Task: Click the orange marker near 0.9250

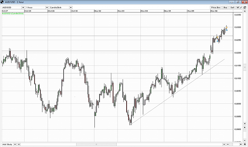Action: click(217, 37)
